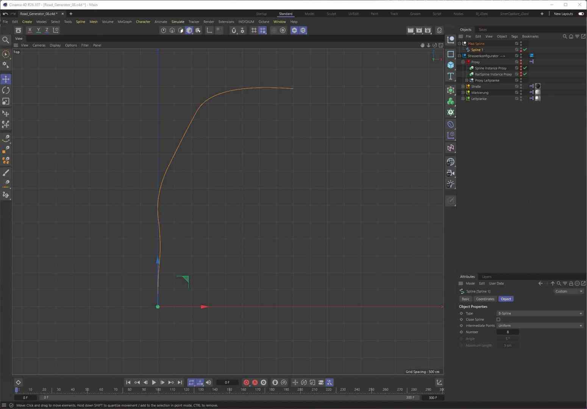This screenshot has height=409, width=587.
Task: Select the Scale tool in the left toolbar
Action: pos(6,101)
